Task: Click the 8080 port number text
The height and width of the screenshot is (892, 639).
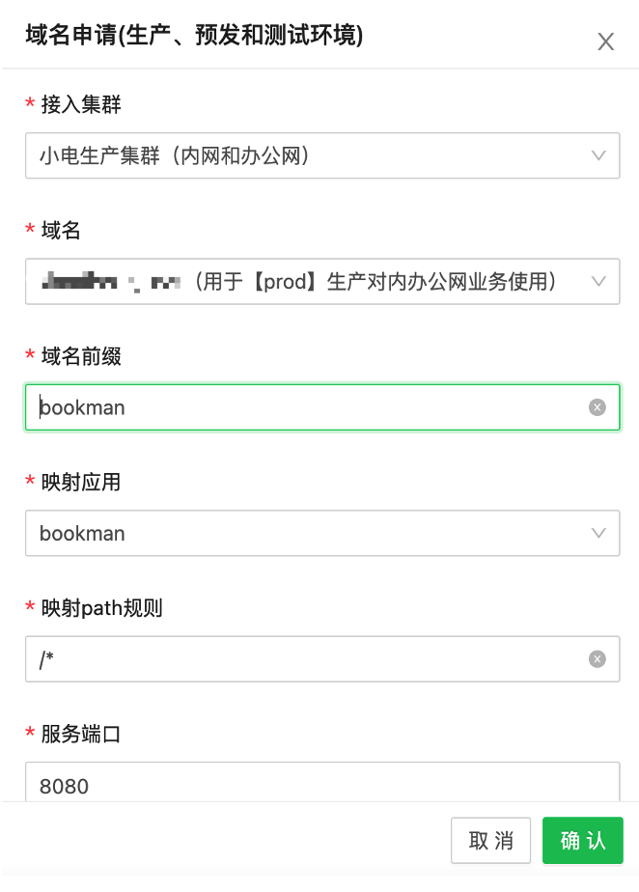Action: [63, 786]
